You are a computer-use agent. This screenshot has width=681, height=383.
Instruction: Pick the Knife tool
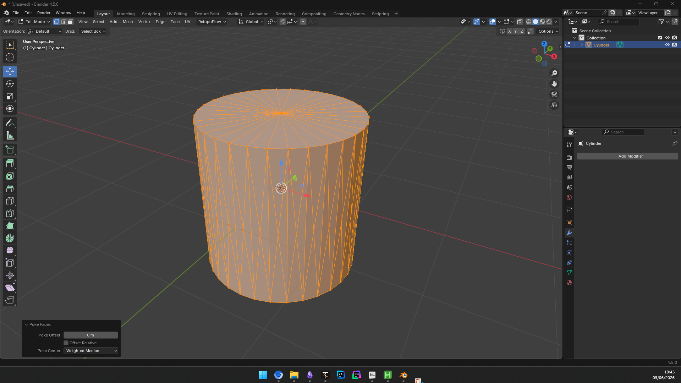click(10, 213)
